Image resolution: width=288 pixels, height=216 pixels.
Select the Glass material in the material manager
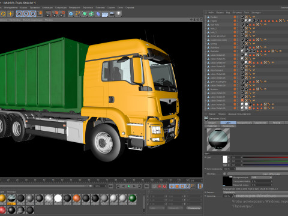click(11, 199)
